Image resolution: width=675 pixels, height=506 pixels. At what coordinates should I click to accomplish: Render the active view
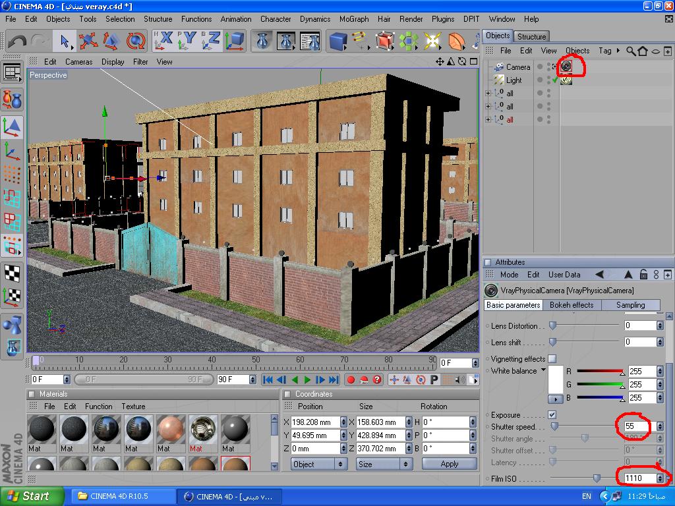pyautogui.click(x=262, y=42)
